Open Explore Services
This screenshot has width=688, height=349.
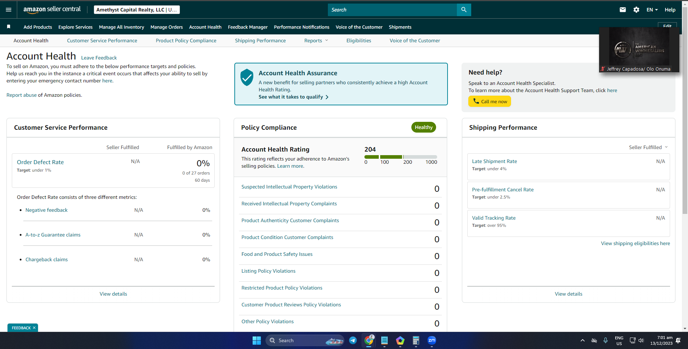[x=75, y=27]
